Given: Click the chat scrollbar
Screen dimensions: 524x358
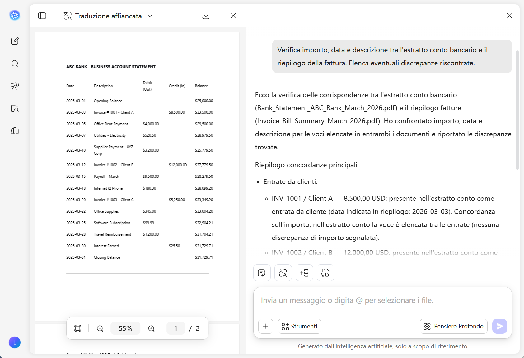Looking at the screenshot, I should 517,110.
